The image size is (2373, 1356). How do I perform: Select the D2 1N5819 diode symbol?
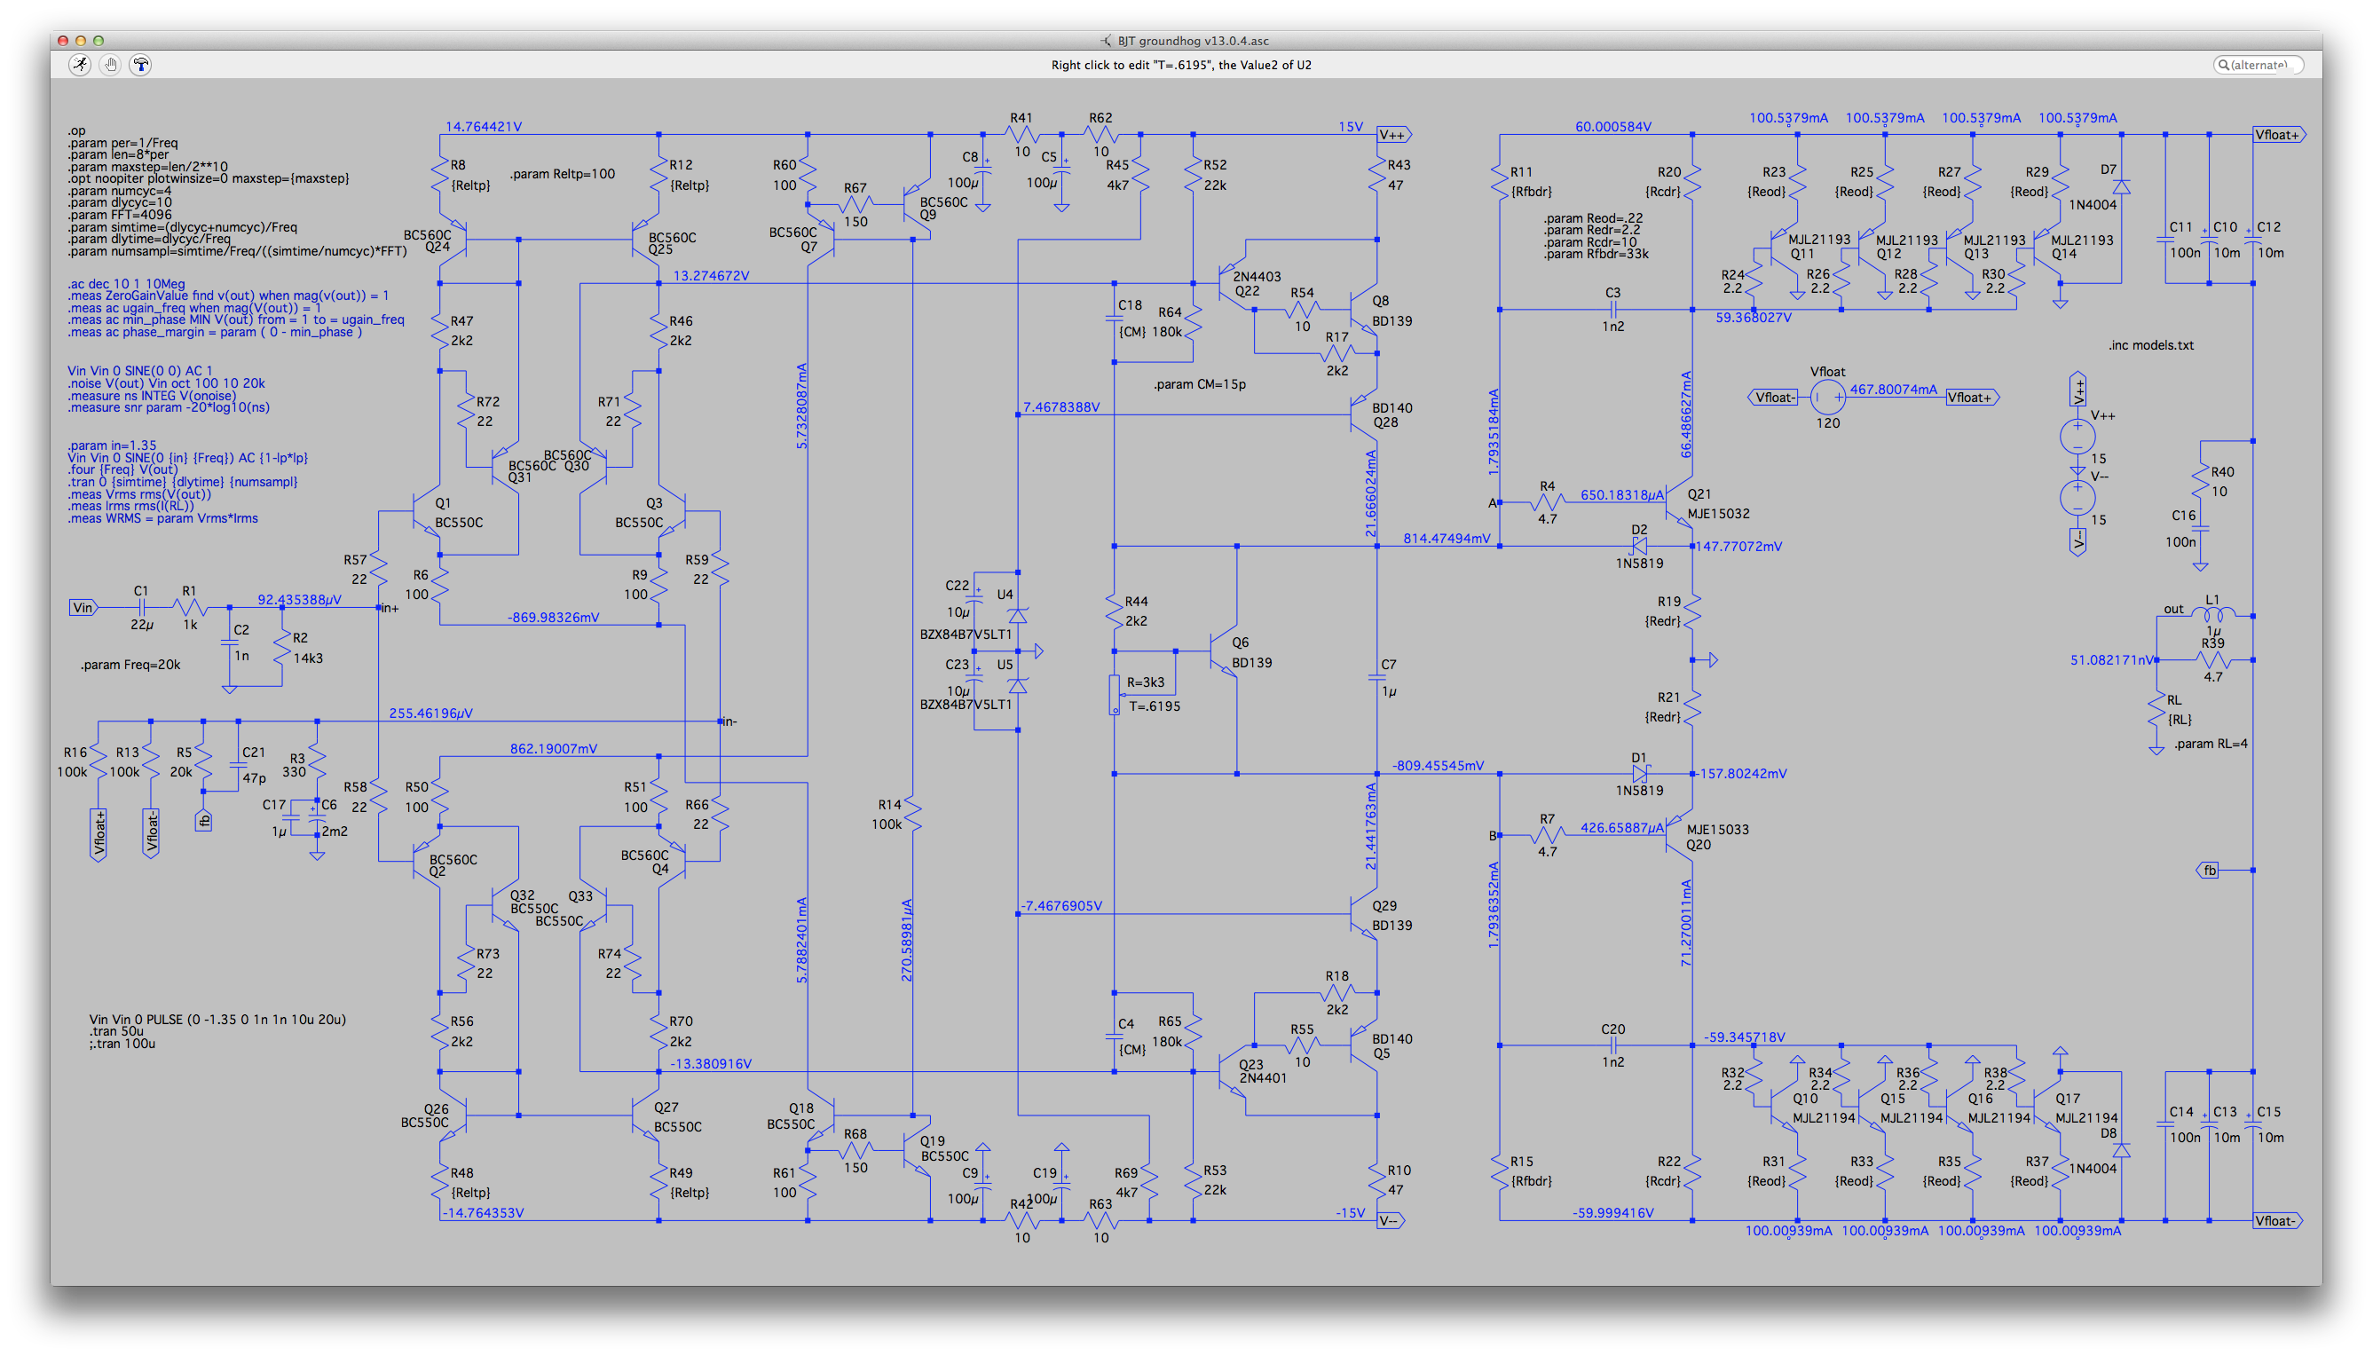click(x=1639, y=546)
